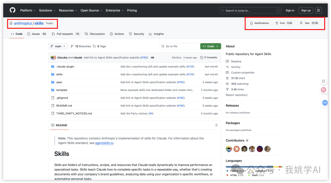Click the GitHub octocat logo

13,10
